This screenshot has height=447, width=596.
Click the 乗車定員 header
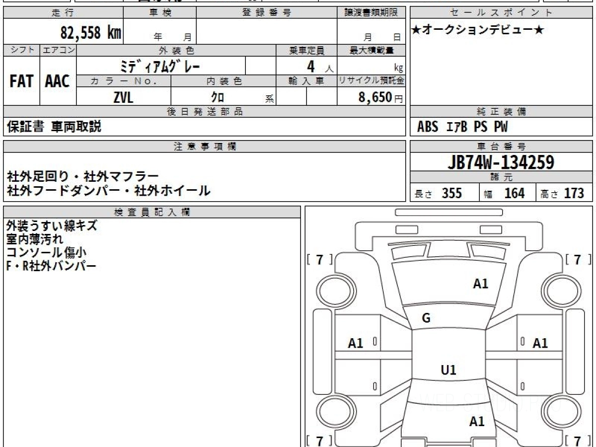[x=306, y=50]
